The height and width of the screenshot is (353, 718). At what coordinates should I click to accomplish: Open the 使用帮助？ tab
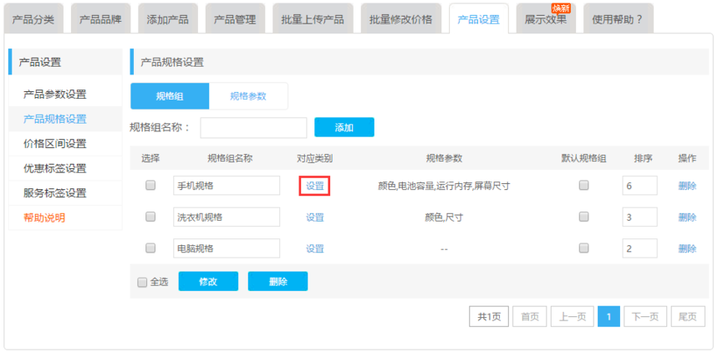pos(618,19)
